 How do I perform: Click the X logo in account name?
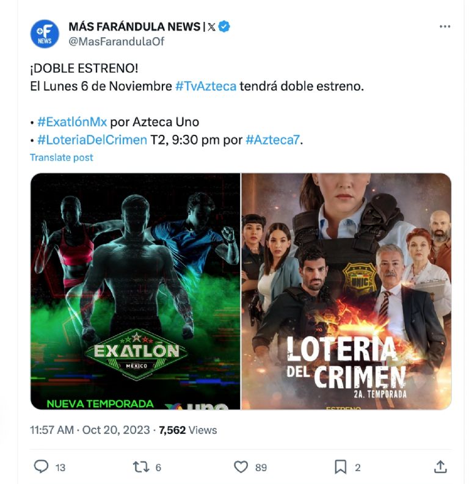211,27
